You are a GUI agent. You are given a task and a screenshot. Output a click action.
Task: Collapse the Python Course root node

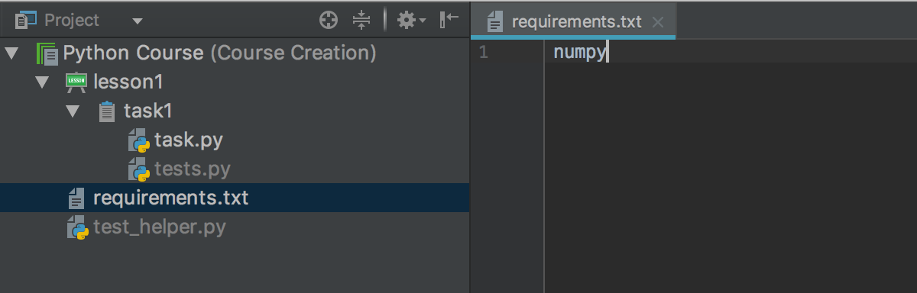pyautogui.click(x=11, y=53)
